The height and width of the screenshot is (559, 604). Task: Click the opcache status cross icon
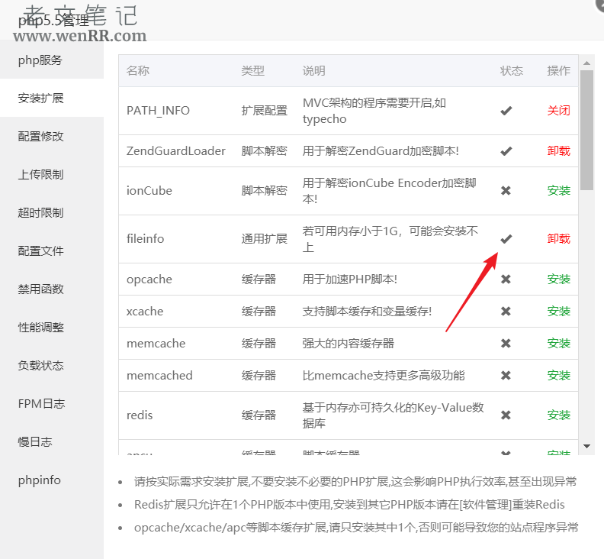coord(506,279)
